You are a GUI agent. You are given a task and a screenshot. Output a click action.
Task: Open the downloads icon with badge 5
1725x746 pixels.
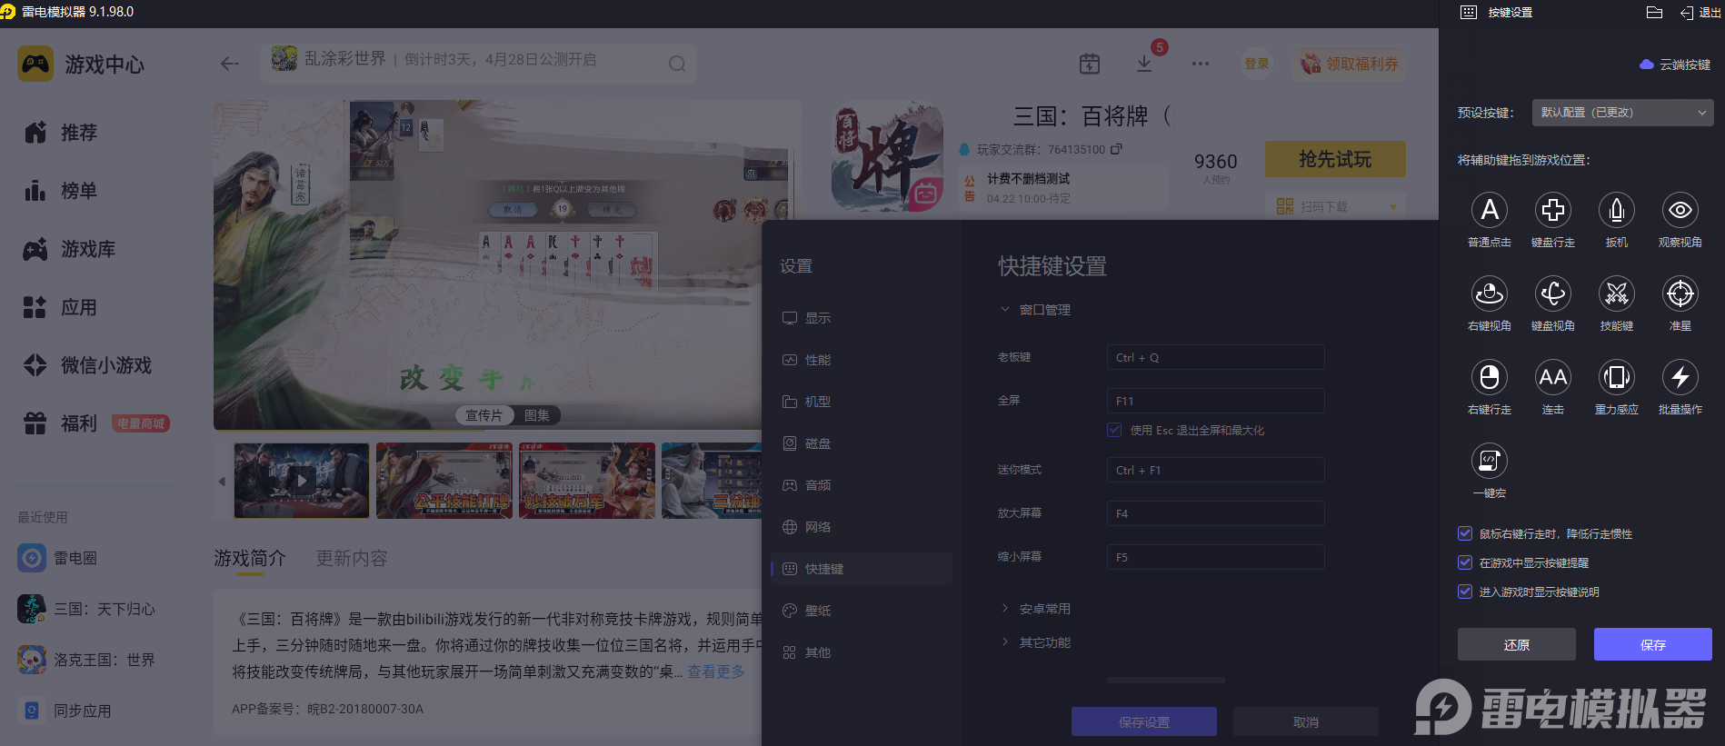(x=1144, y=64)
